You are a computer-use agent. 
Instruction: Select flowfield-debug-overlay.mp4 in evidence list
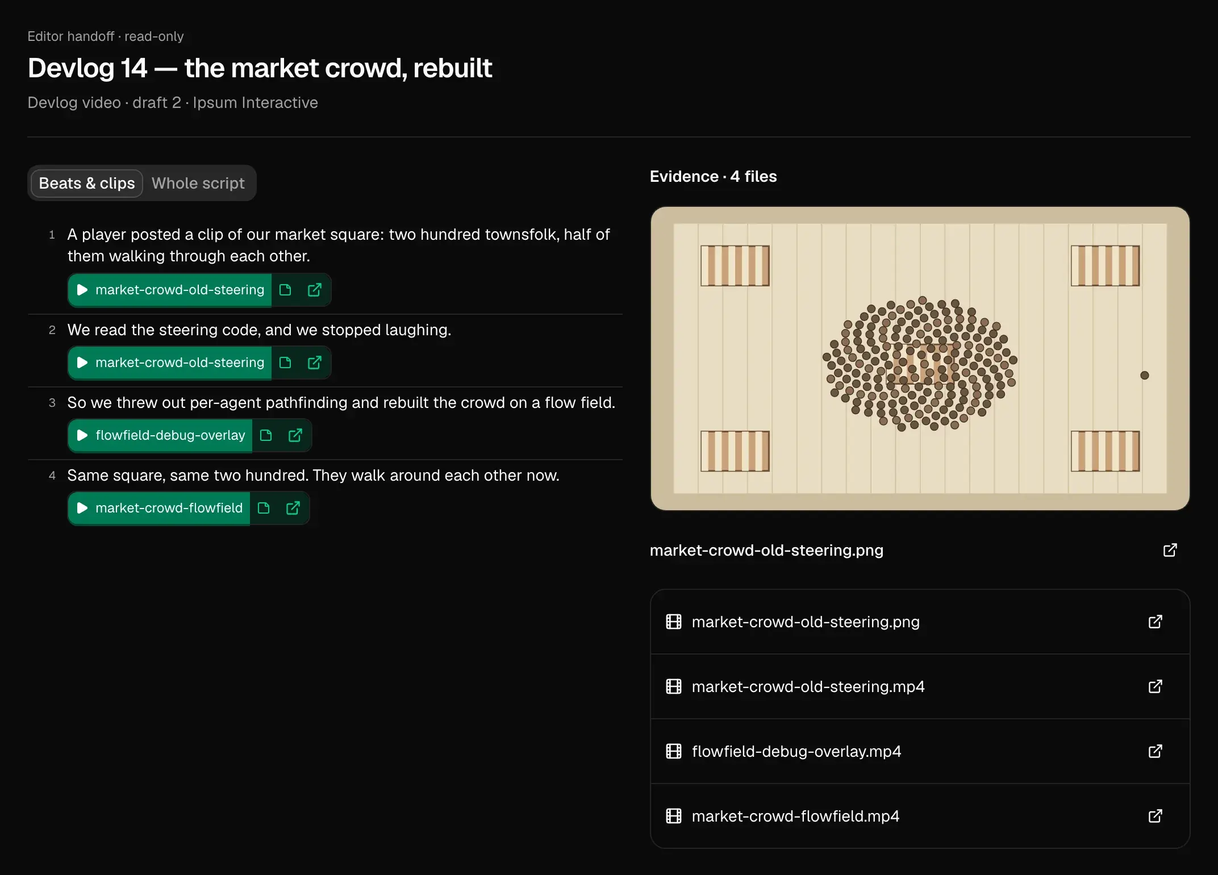(x=920, y=751)
